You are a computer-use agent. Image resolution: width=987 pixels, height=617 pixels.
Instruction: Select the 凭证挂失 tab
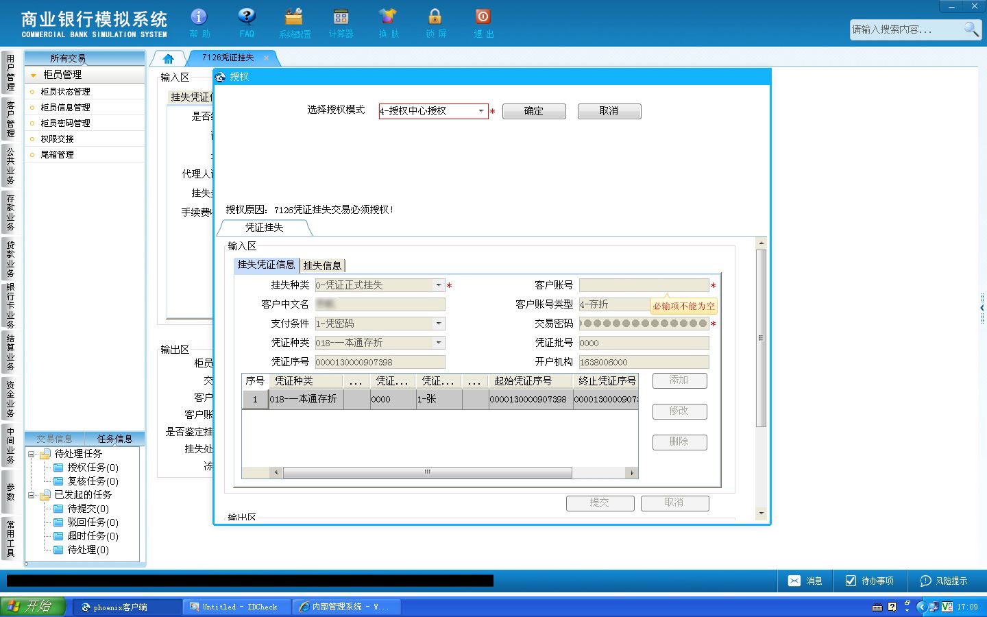pos(265,228)
